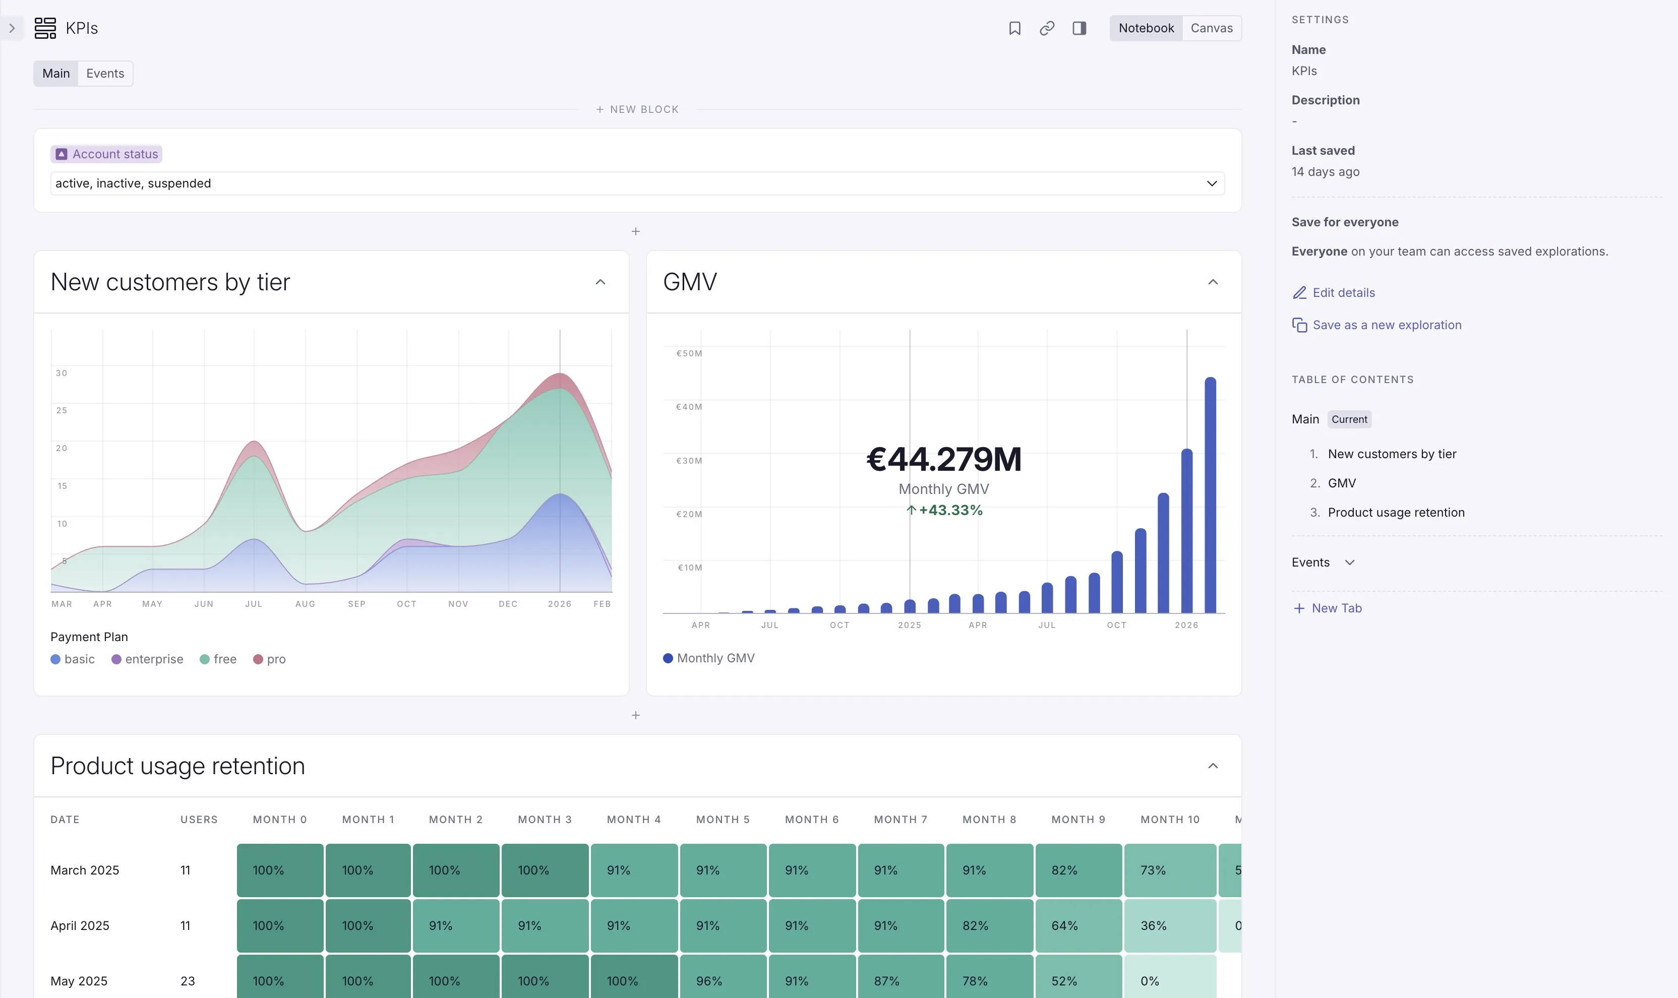Expand the left sidebar arrow

tap(12, 28)
